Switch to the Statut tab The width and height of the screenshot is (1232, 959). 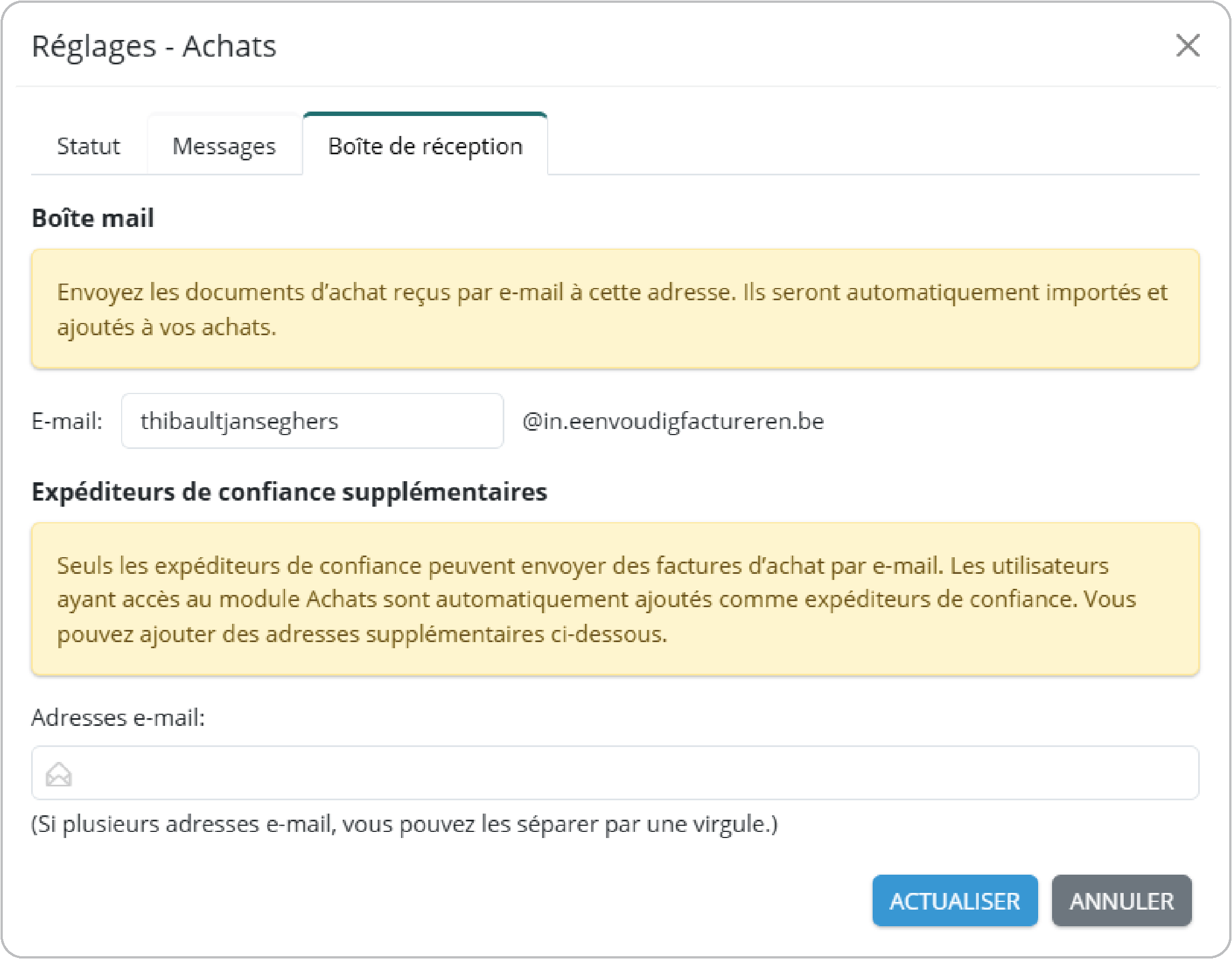tap(88, 146)
